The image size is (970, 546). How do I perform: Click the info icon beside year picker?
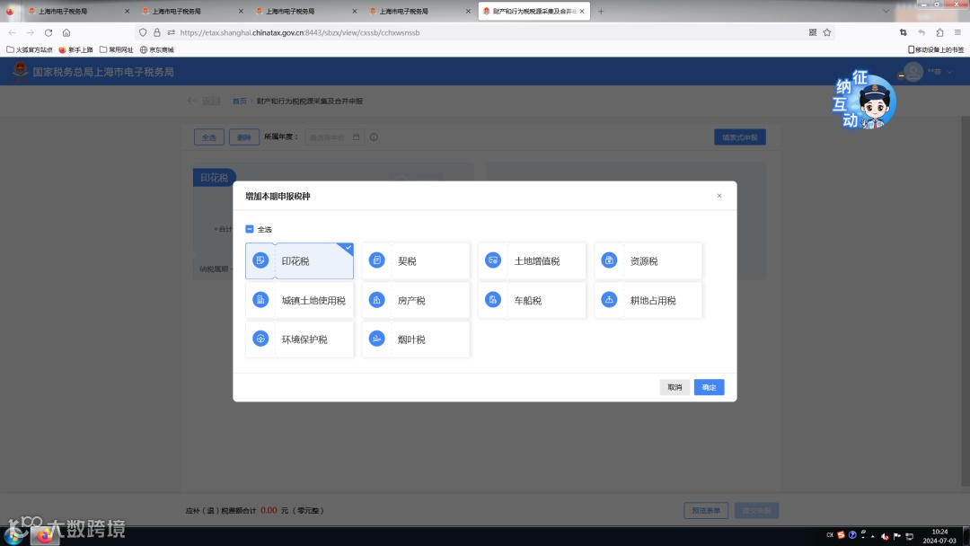[374, 137]
